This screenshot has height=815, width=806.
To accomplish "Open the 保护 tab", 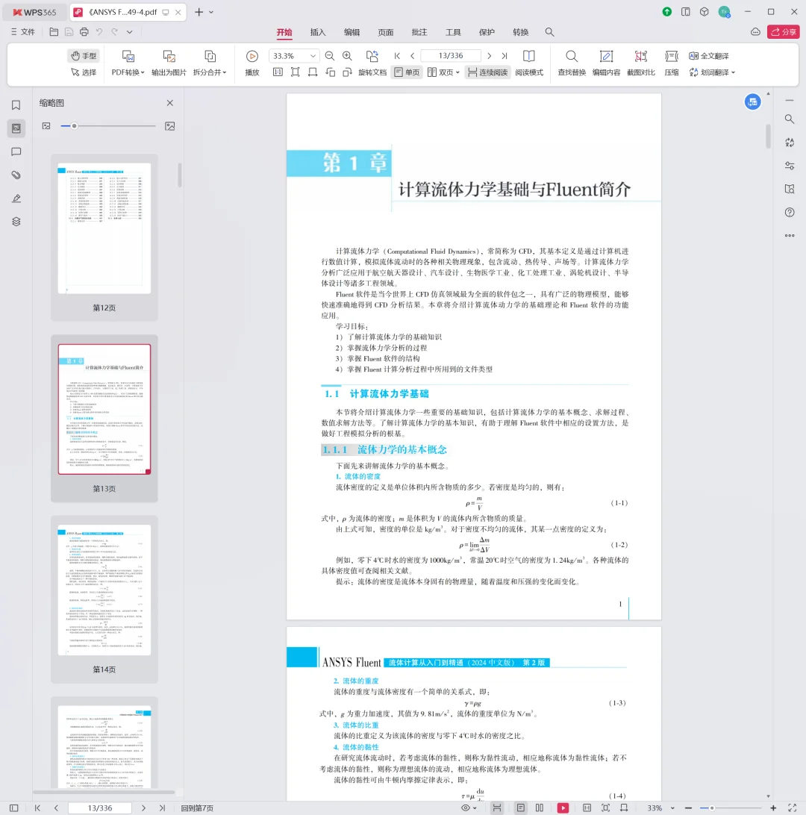I will (487, 32).
